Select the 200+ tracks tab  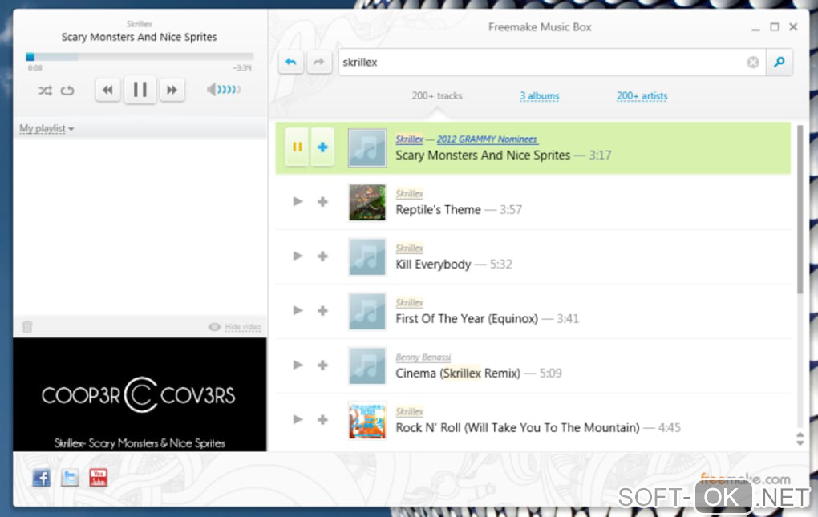436,96
